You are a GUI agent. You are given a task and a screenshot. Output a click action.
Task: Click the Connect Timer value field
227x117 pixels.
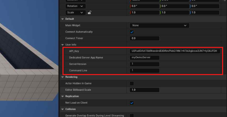(x=144, y=38)
